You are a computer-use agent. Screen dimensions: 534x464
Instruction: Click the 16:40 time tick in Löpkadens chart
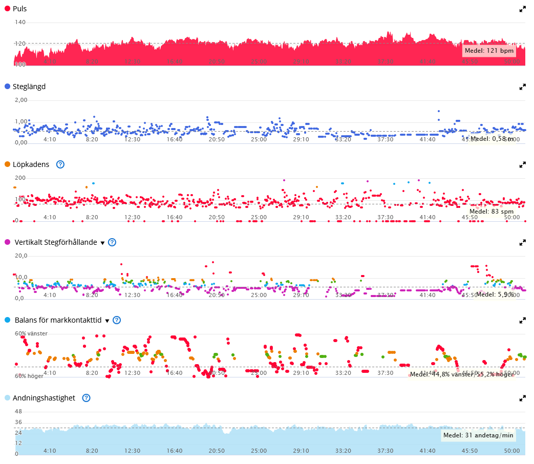[175, 217]
